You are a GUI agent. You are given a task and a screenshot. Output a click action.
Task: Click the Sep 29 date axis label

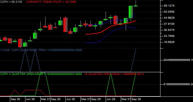coord(96,99)
